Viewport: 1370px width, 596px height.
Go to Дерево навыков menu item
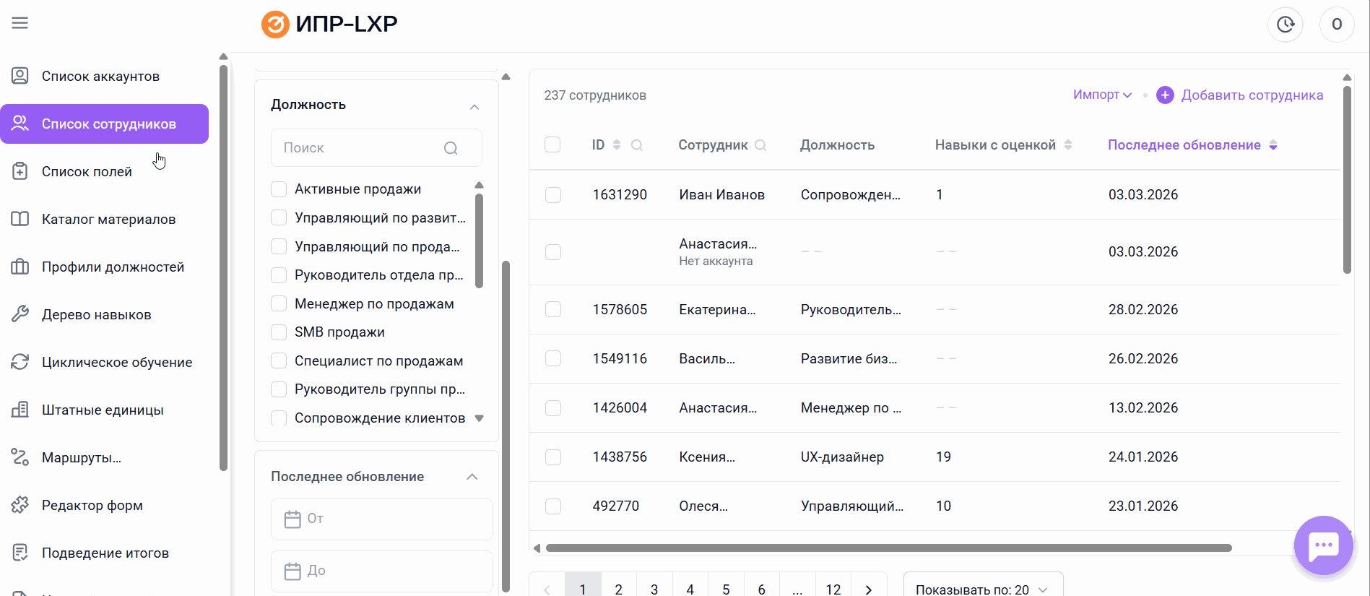pos(96,315)
